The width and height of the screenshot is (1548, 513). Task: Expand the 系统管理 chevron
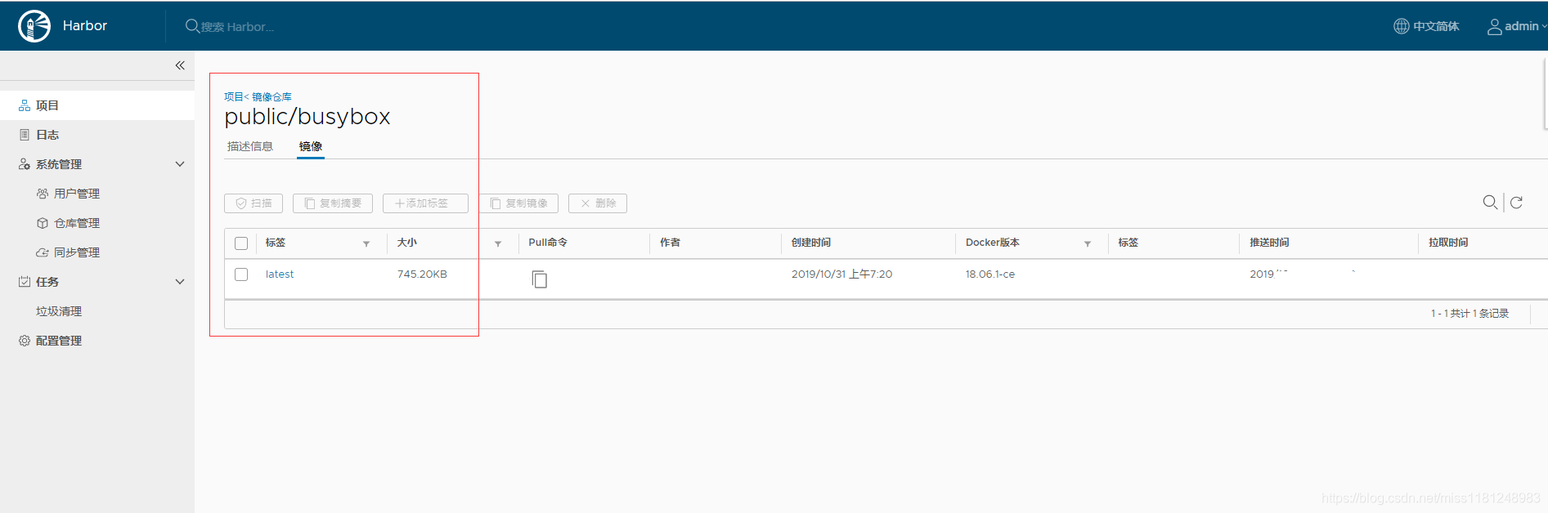click(180, 164)
